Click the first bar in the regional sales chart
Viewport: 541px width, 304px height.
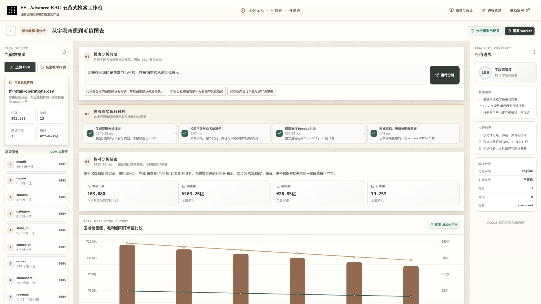[127, 274]
